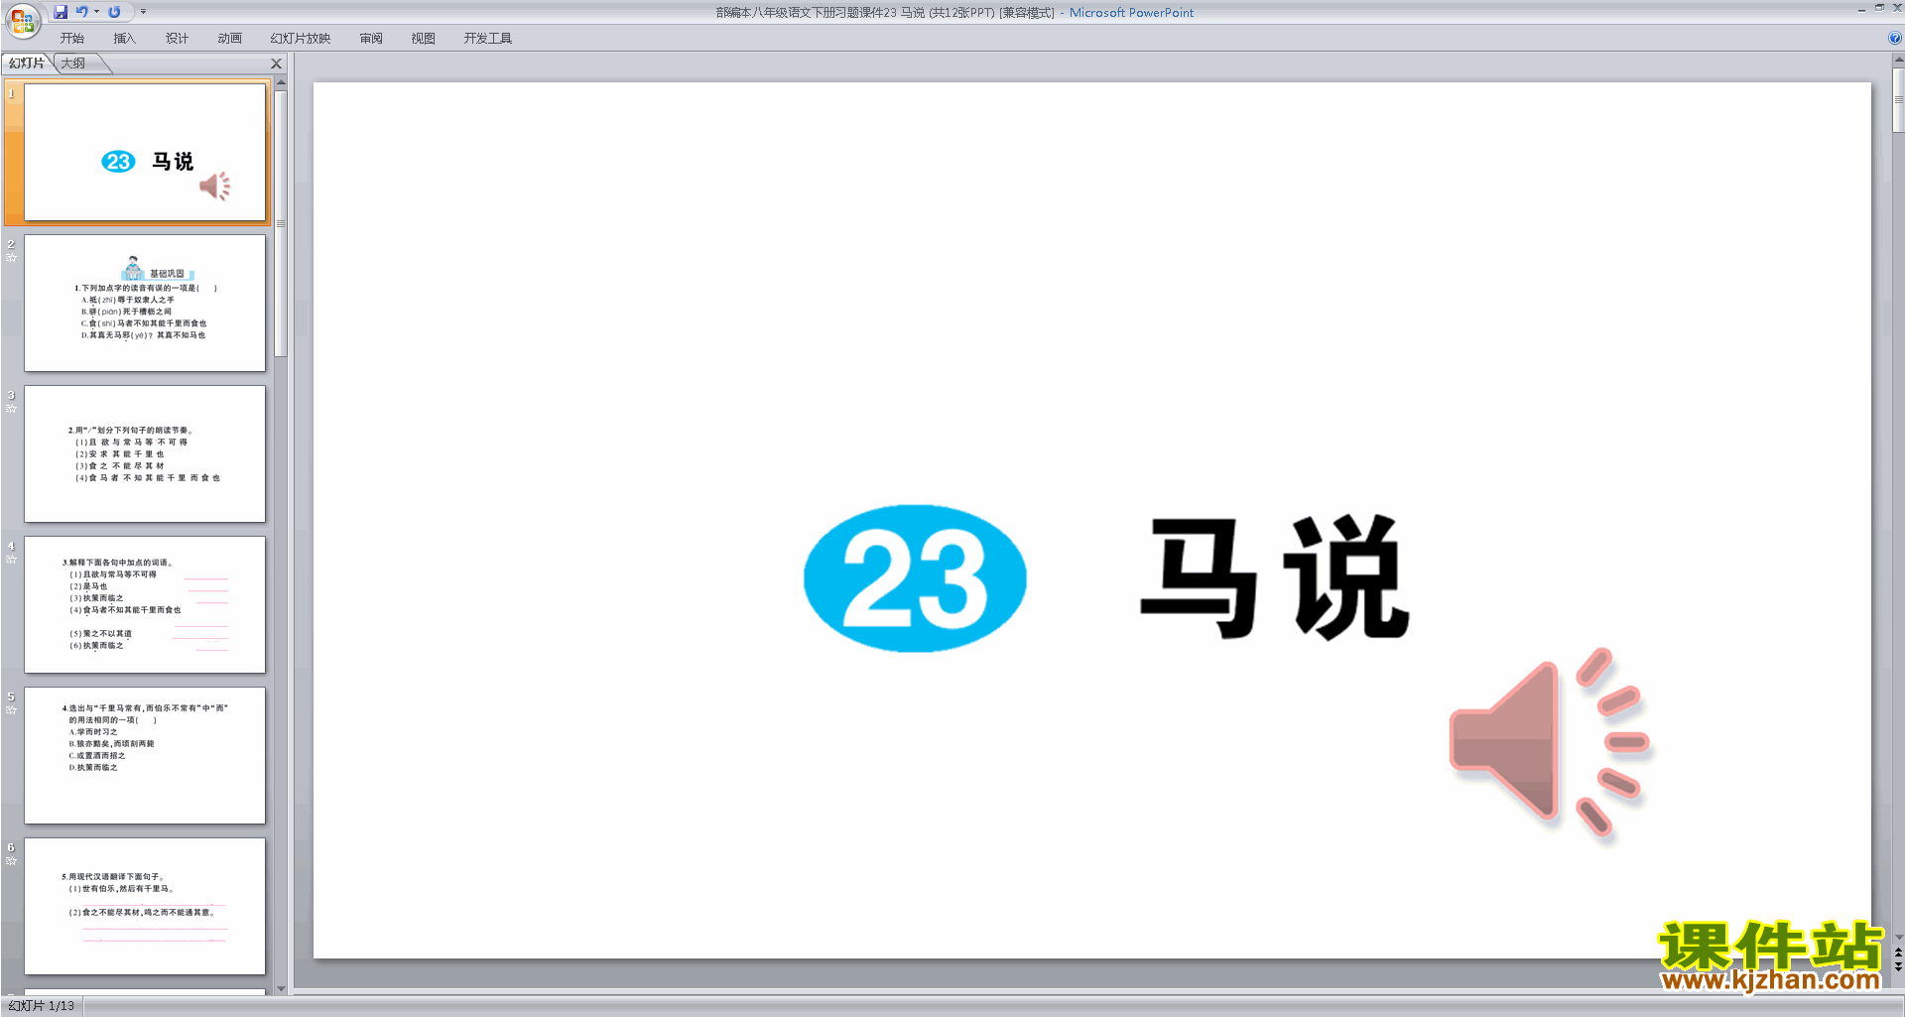Image resolution: width=1905 pixels, height=1017 pixels.
Task: Restore down the PowerPoint window
Action: [1879, 8]
